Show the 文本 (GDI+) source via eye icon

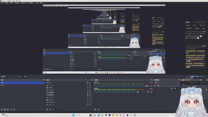(x=88, y=97)
